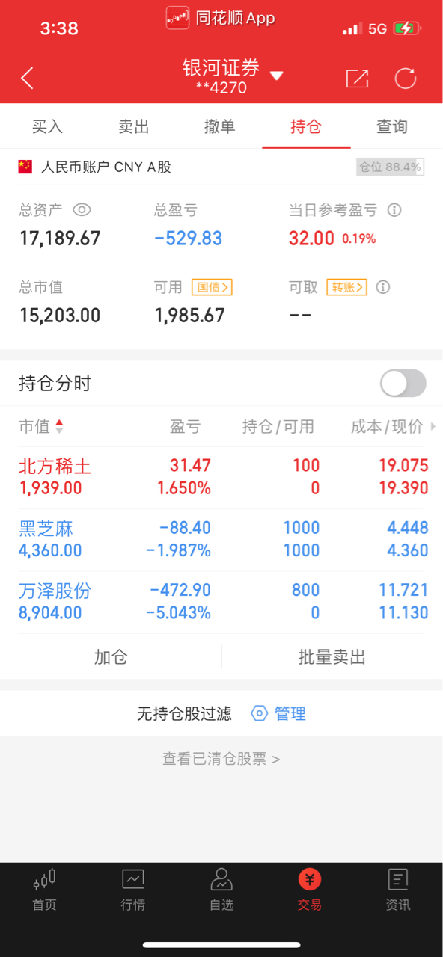The image size is (443, 957).
Task: Tap 批量卖出 button
Action: pyautogui.click(x=332, y=657)
